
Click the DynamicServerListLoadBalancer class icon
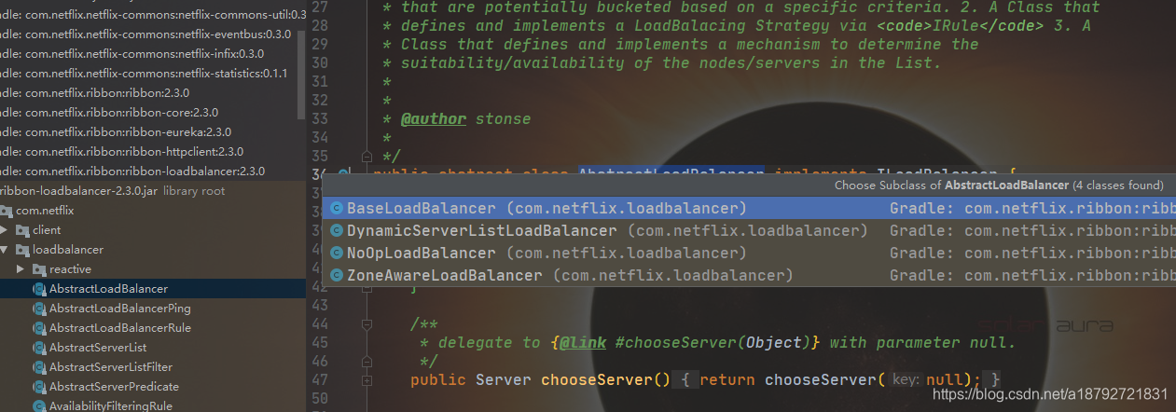coord(337,230)
